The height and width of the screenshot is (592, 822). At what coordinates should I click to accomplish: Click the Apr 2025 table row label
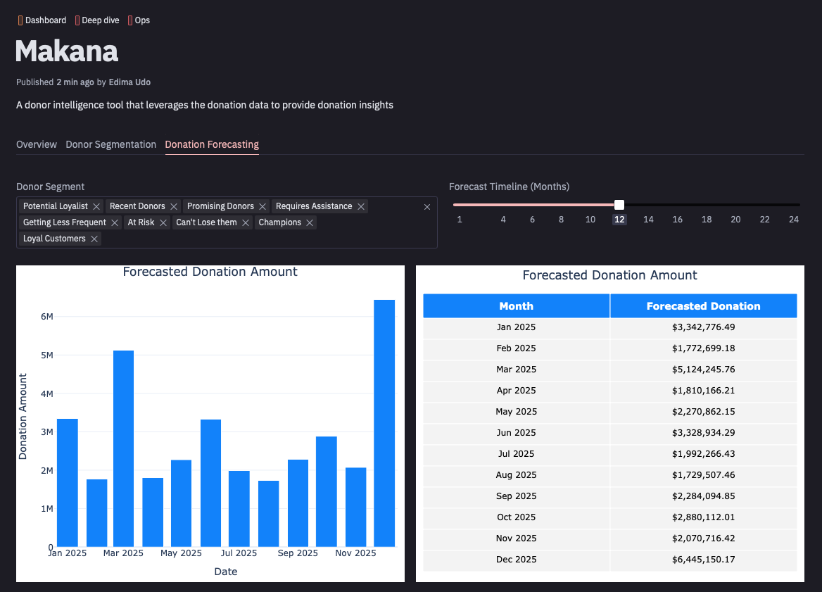point(517,391)
